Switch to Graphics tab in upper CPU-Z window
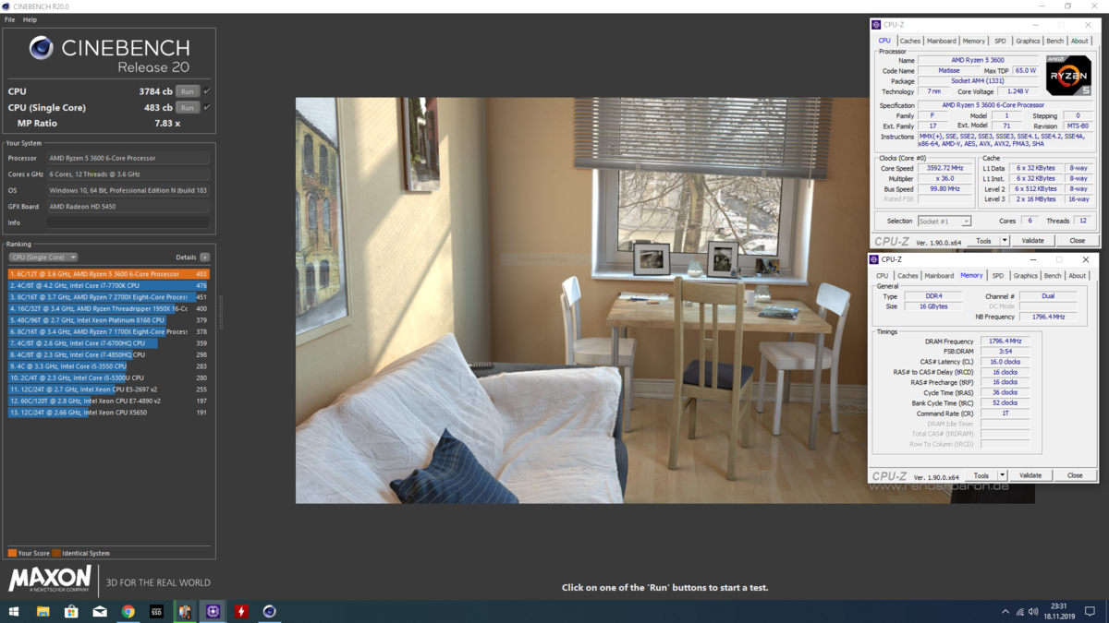 click(x=1028, y=41)
